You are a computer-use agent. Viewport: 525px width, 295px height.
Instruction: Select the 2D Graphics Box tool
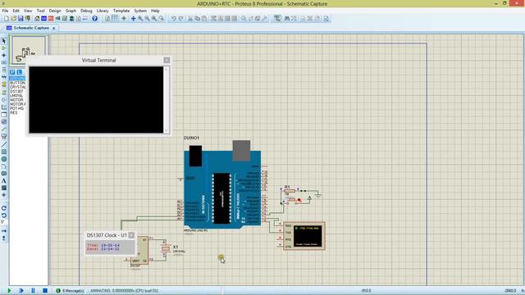point(4,152)
